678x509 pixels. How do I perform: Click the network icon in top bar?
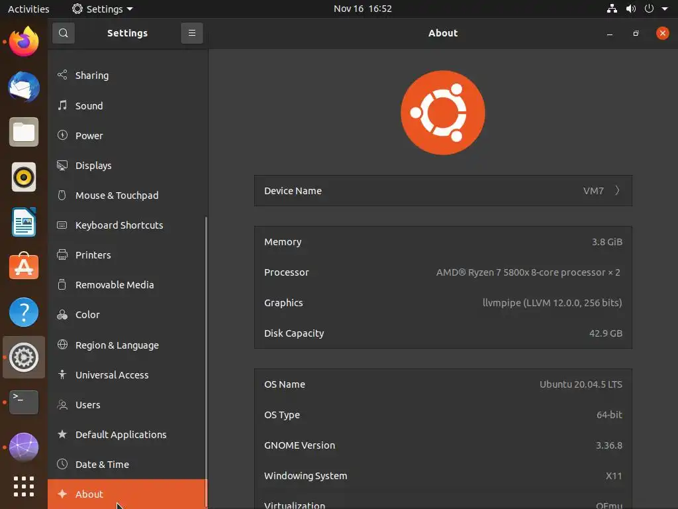click(x=612, y=9)
